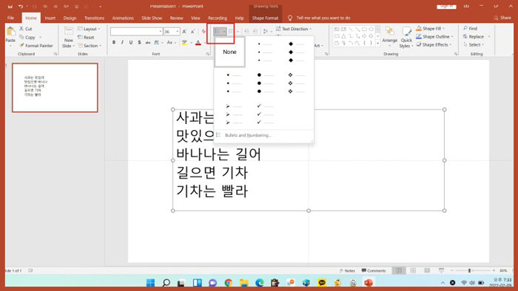Open Character Spacing options
518x291 pixels.
(158, 43)
